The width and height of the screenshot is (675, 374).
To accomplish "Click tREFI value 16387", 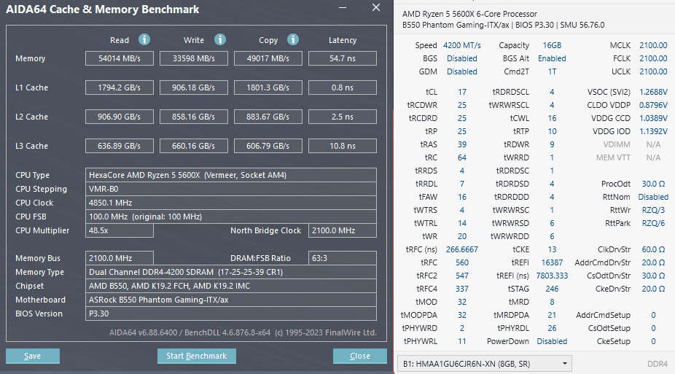I will (552, 262).
